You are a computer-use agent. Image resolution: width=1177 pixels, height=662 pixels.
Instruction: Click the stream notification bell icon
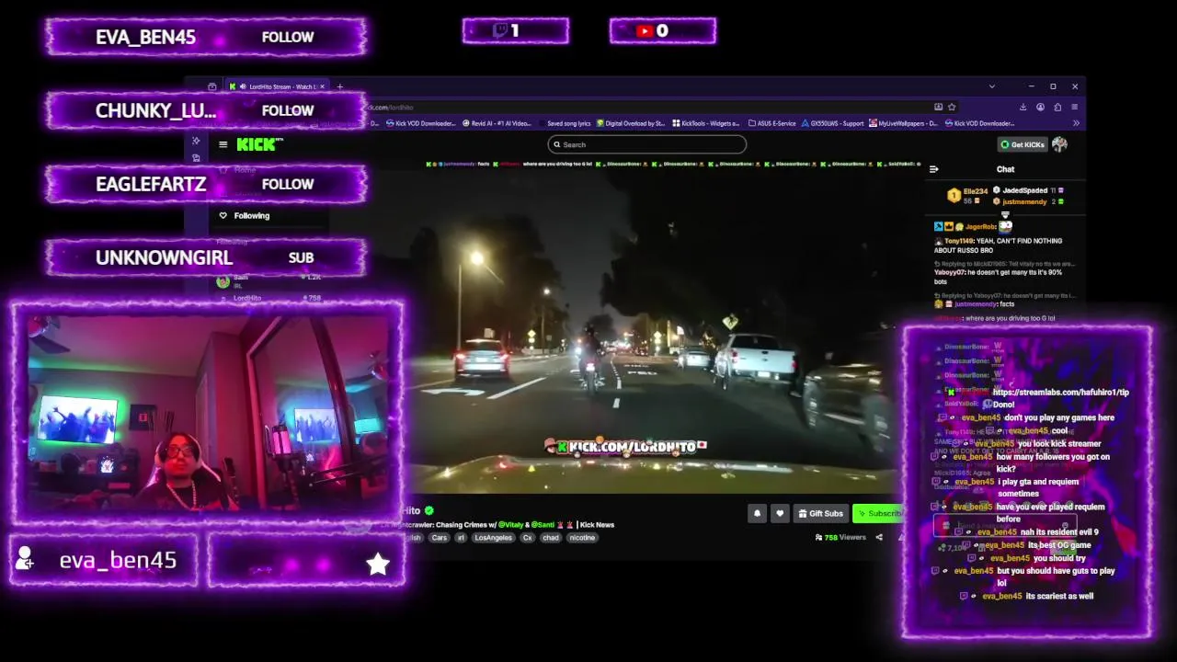(757, 514)
